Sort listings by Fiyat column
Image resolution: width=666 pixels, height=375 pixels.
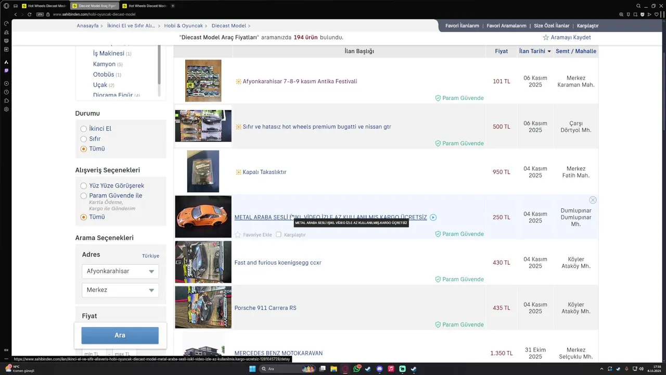[x=501, y=51]
